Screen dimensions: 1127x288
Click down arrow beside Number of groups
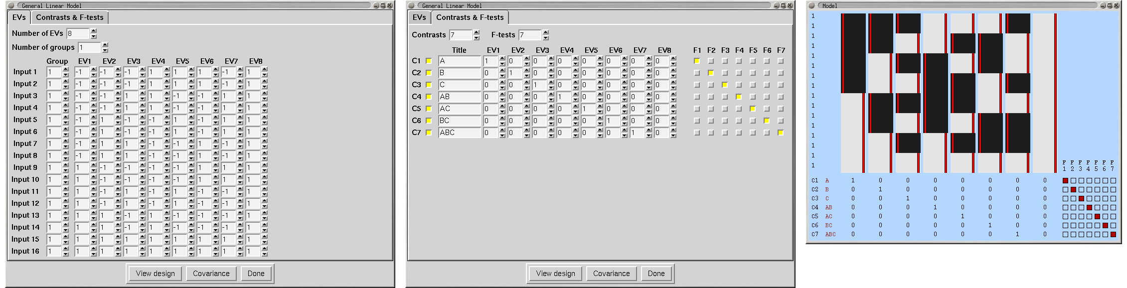(x=105, y=50)
